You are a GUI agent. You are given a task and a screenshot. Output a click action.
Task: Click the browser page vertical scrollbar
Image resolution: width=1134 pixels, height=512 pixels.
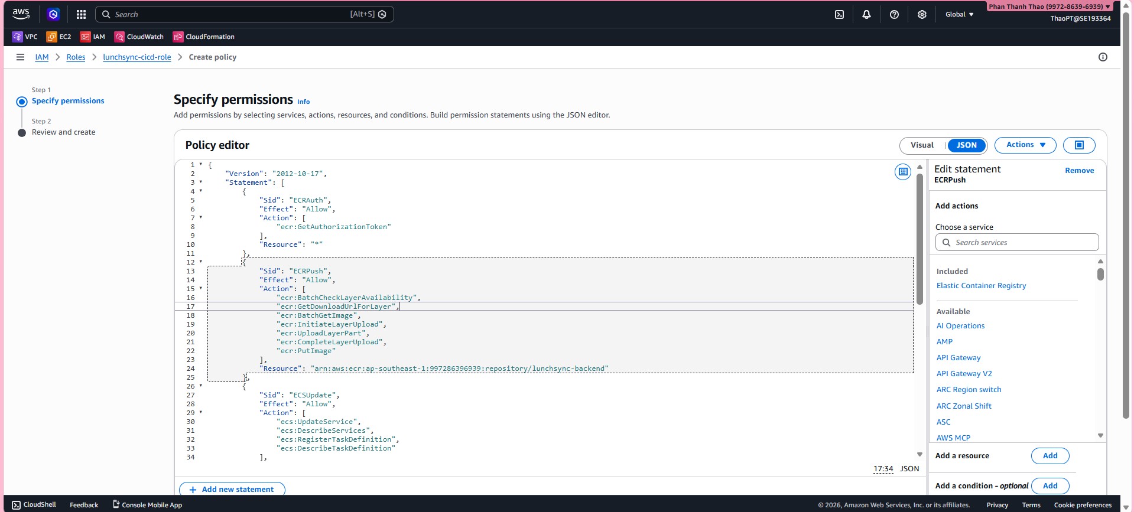point(1126,216)
